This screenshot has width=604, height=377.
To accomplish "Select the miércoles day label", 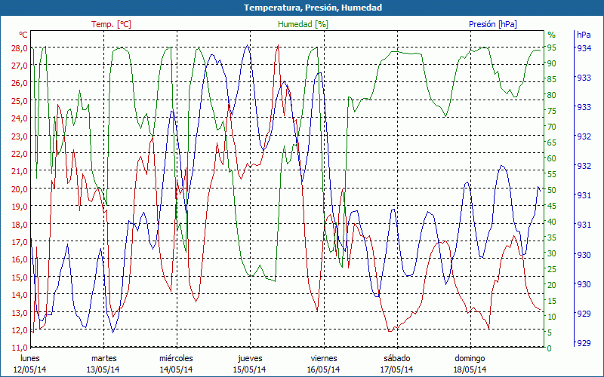I will coord(176,358).
